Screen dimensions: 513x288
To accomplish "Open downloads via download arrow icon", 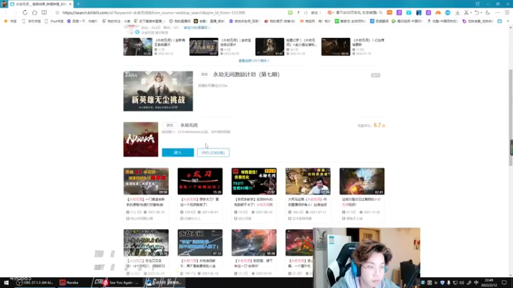I will click(457, 13).
